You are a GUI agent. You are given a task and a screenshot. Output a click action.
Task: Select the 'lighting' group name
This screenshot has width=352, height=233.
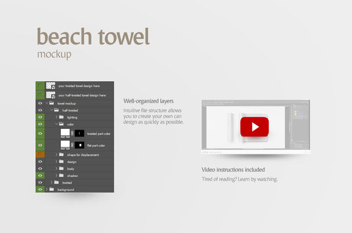coord(72,117)
